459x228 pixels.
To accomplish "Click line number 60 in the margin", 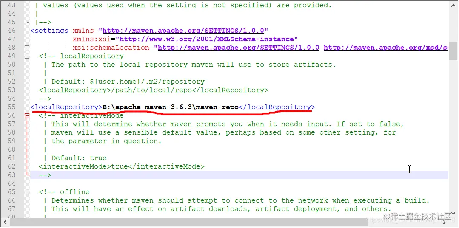I will (x=11, y=149).
